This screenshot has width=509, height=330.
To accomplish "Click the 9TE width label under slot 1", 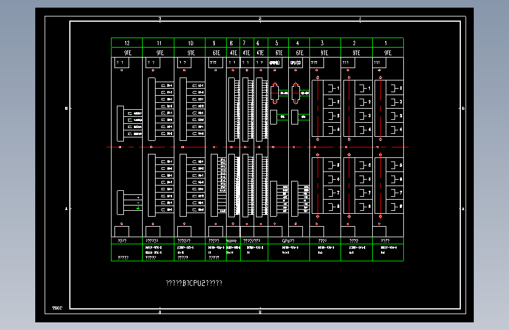I will 387,53.
